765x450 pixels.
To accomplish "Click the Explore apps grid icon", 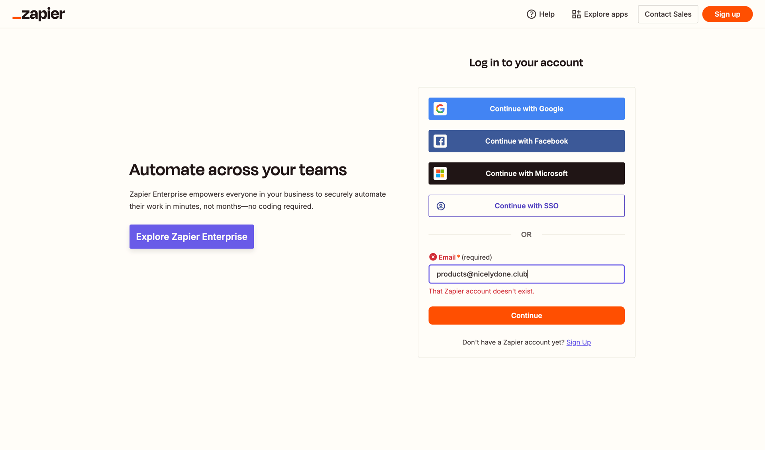I will tap(576, 14).
